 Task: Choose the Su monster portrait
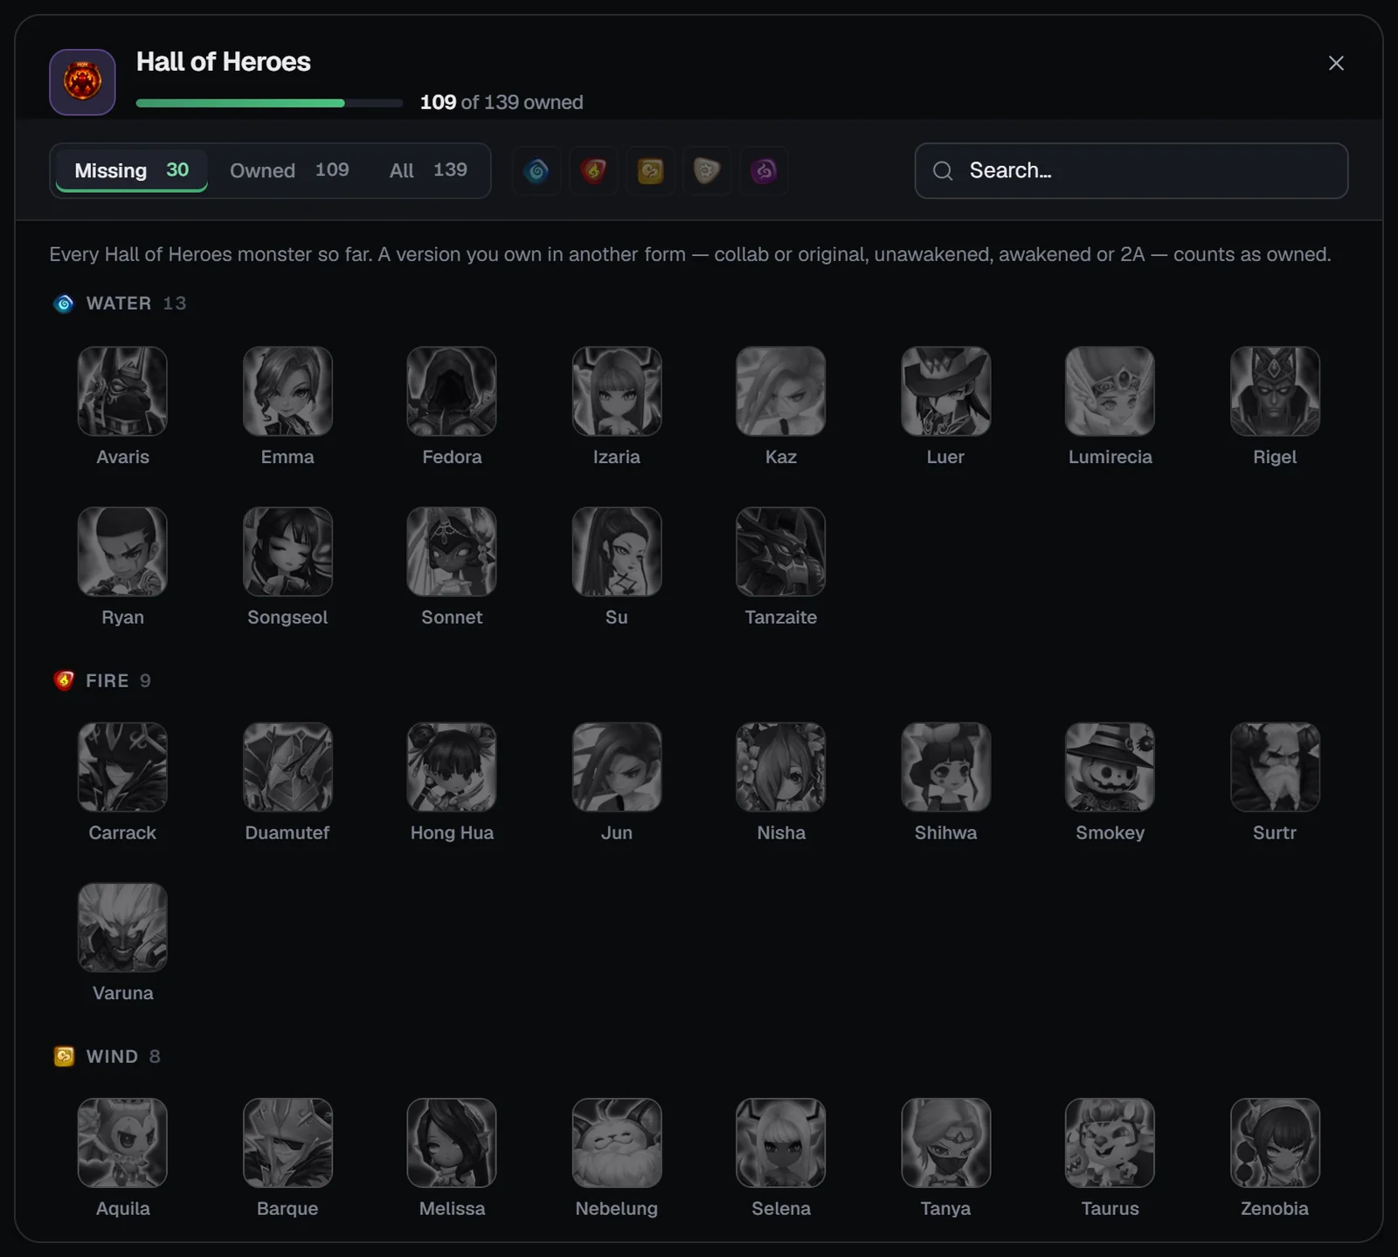(x=617, y=552)
